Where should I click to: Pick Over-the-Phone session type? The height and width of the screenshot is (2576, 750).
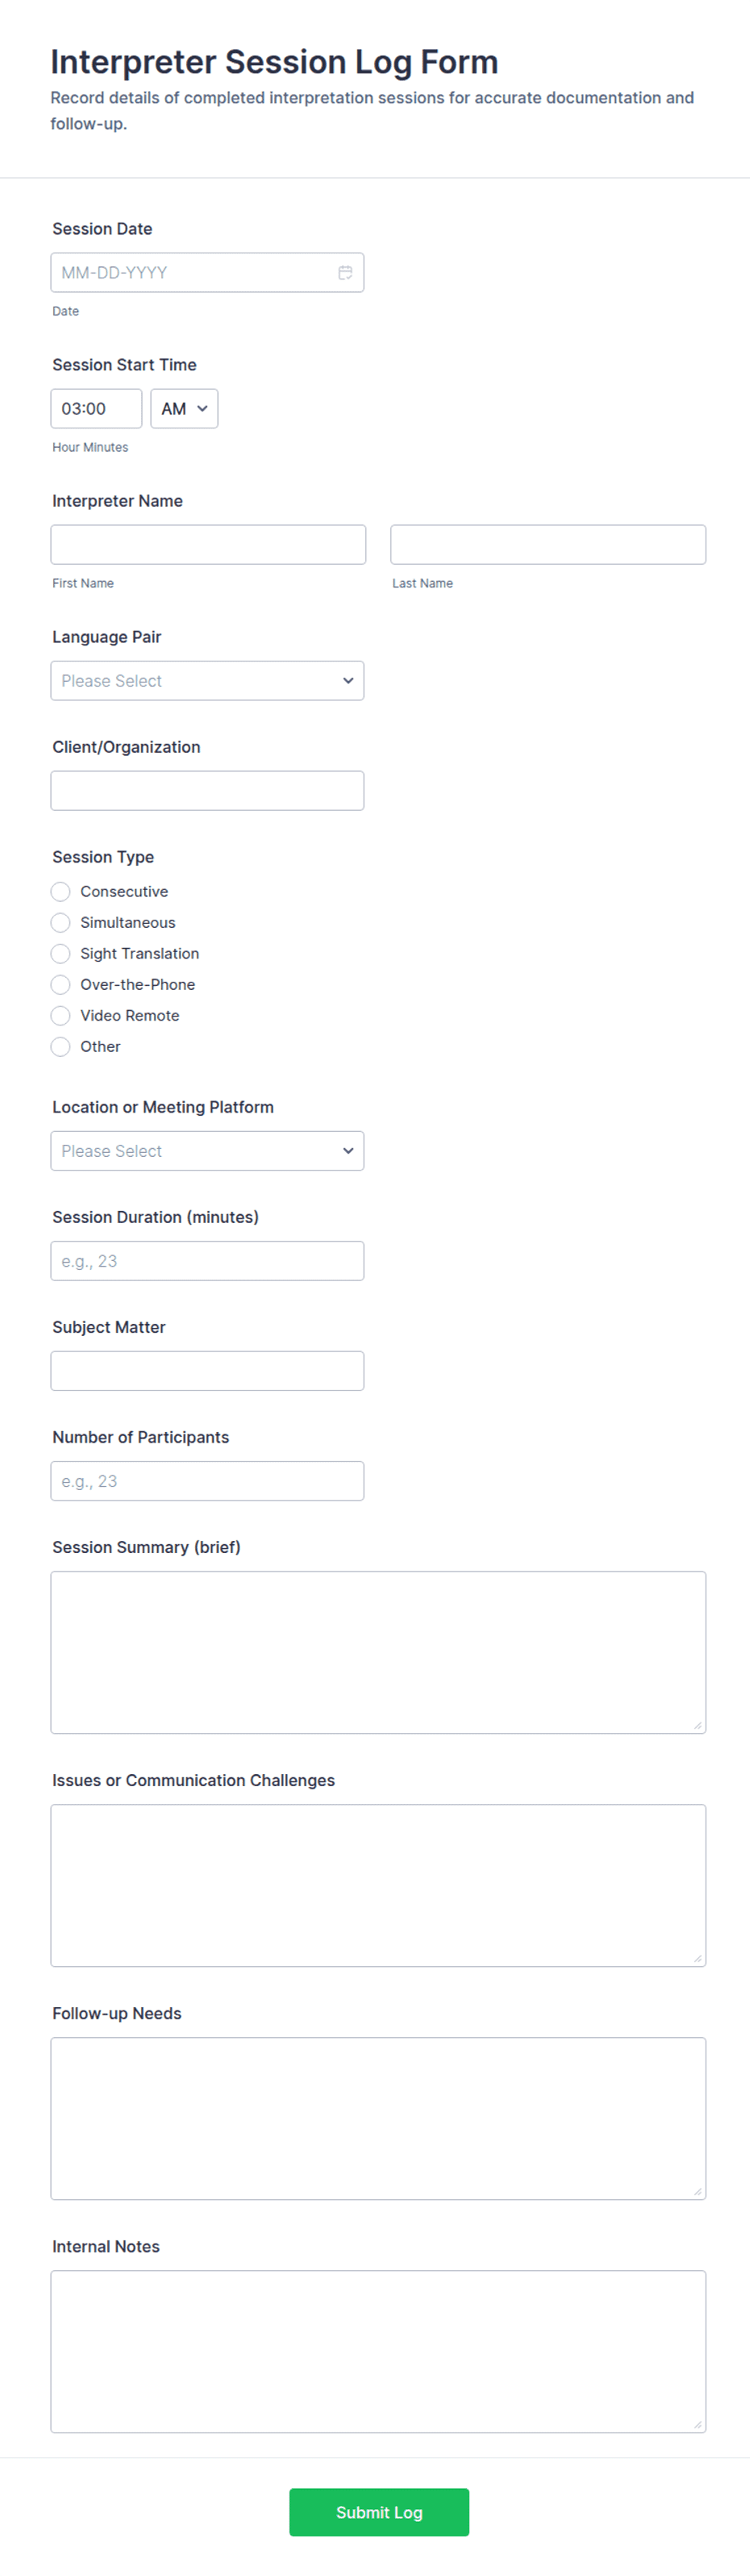[61, 984]
